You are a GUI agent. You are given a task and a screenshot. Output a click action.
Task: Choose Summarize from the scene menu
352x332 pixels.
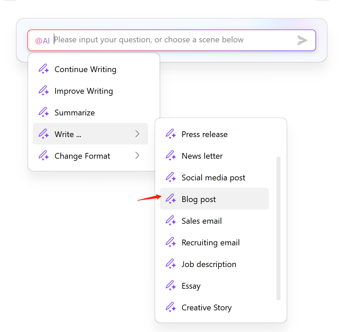pos(75,112)
